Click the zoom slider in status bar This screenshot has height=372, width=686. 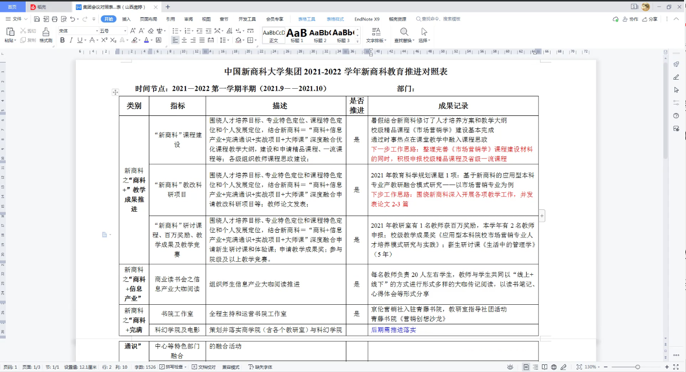click(637, 367)
